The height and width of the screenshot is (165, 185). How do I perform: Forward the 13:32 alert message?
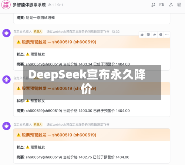pyautogui.click(x=154, y=35)
